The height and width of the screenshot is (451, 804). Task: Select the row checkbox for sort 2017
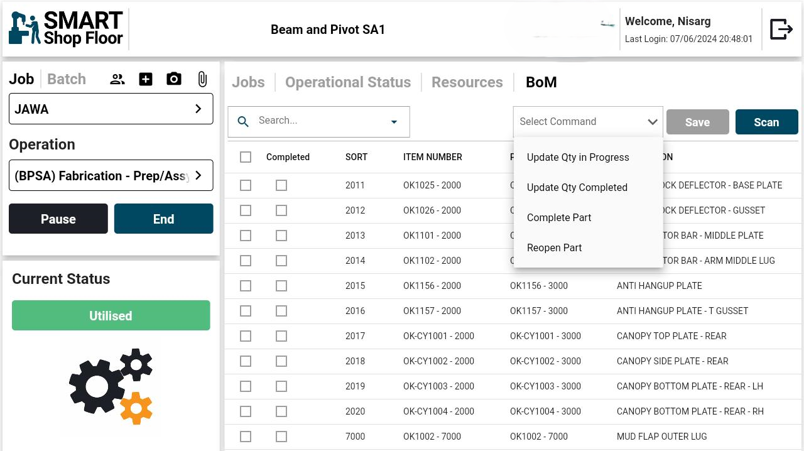point(246,336)
